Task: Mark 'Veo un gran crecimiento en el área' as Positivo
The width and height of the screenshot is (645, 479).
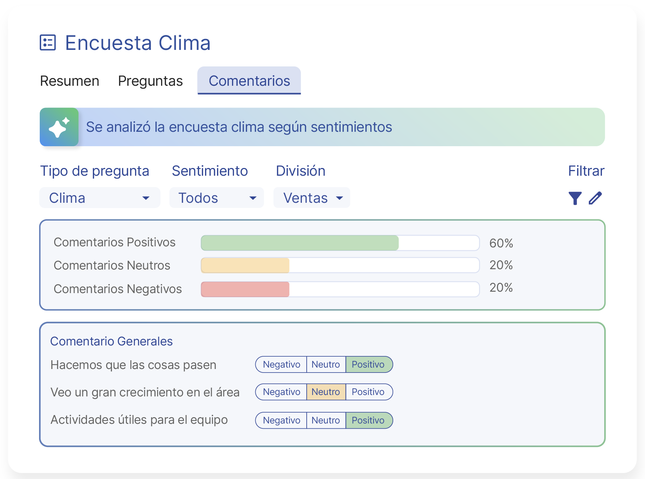Action: tap(369, 392)
